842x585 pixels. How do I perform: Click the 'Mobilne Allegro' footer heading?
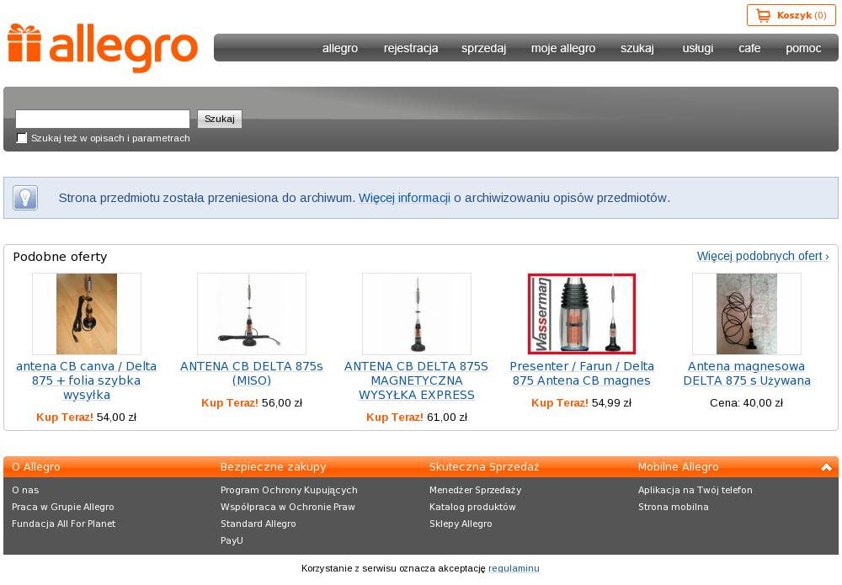(x=678, y=467)
